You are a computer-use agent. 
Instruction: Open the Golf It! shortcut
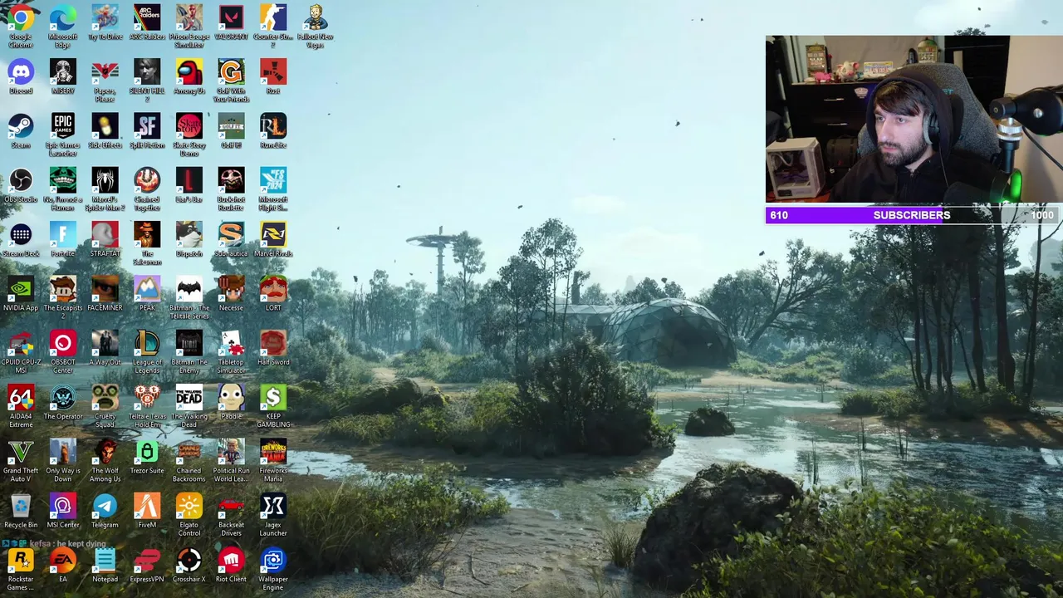tap(231, 130)
